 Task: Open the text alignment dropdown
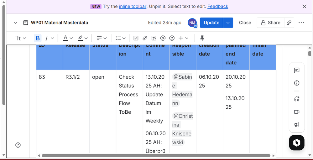tap(102, 38)
